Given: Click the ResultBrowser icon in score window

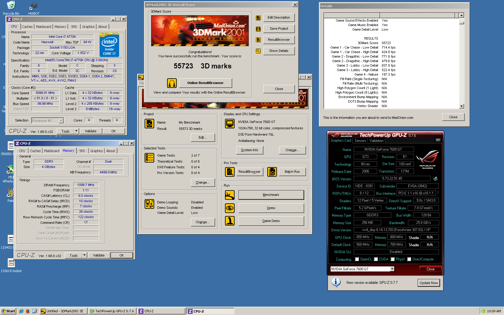Looking at the screenshot, I should [x=258, y=40].
